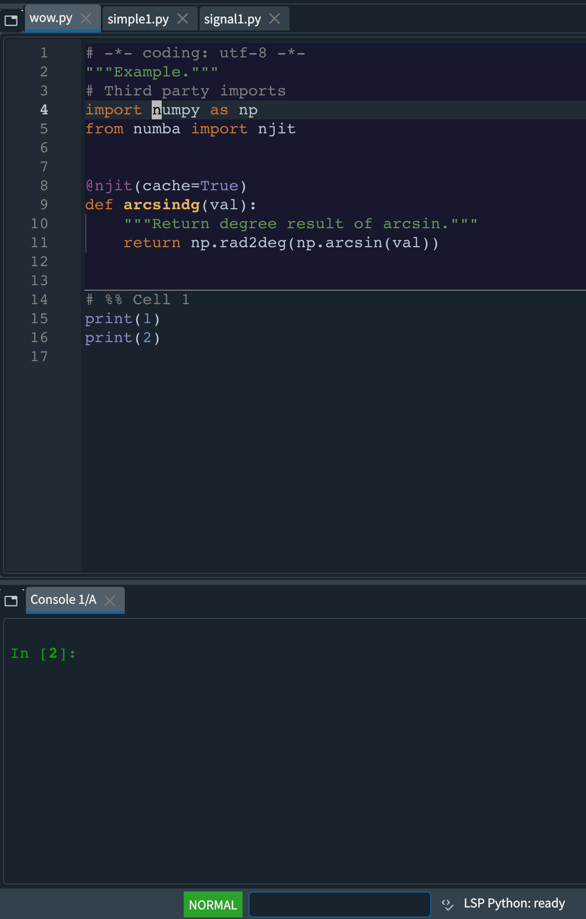Click the '# -*- coding: utf-8 -*-' comment

pos(195,53)
